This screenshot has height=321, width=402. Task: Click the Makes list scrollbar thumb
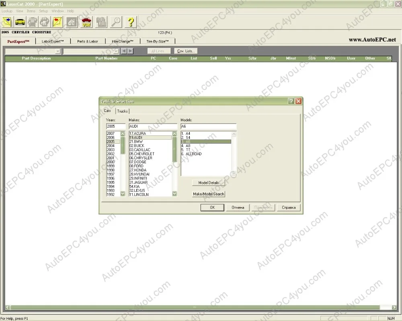(174, 149)
